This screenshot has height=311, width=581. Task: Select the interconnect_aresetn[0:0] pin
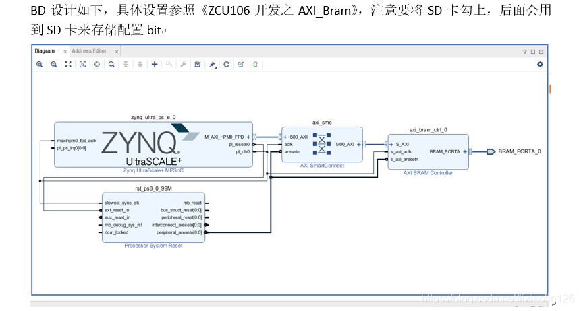[x=177, y=225]
